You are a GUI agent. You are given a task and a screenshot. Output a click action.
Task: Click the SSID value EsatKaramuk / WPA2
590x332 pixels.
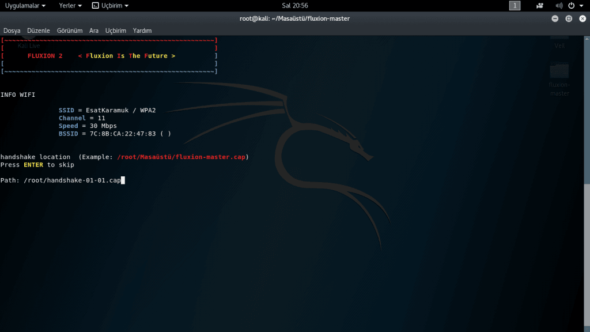point(121,110)
